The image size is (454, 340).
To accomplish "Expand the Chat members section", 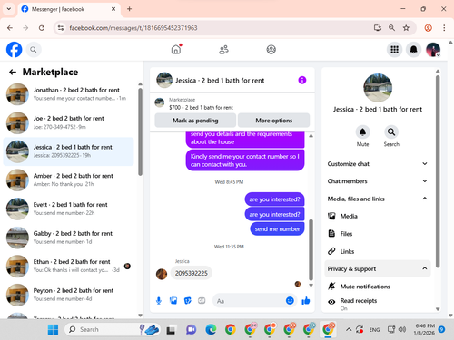I will pos(378,181).
